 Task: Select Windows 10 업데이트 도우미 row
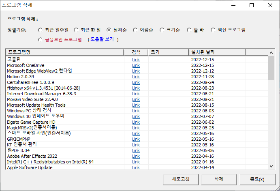coord(137,116)
